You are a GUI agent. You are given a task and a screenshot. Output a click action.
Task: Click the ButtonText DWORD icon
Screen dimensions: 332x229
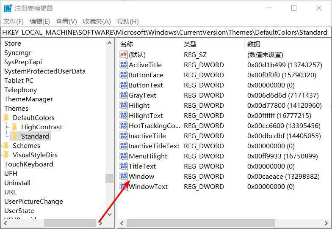tap(124, 85)
